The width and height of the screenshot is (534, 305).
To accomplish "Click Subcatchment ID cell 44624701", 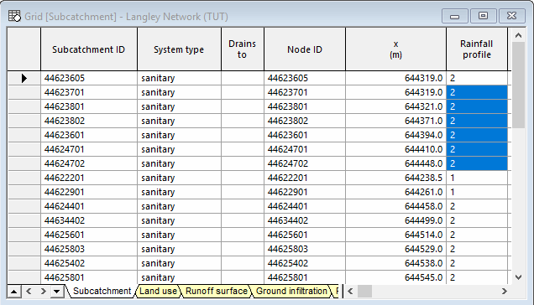I will [89, 150].
